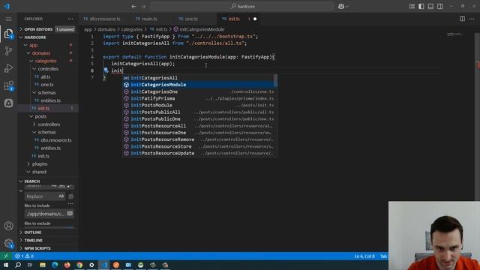The image size is (480, 270).
Task: Toggle the secondary side bar
Action: [x=440, y=7]
